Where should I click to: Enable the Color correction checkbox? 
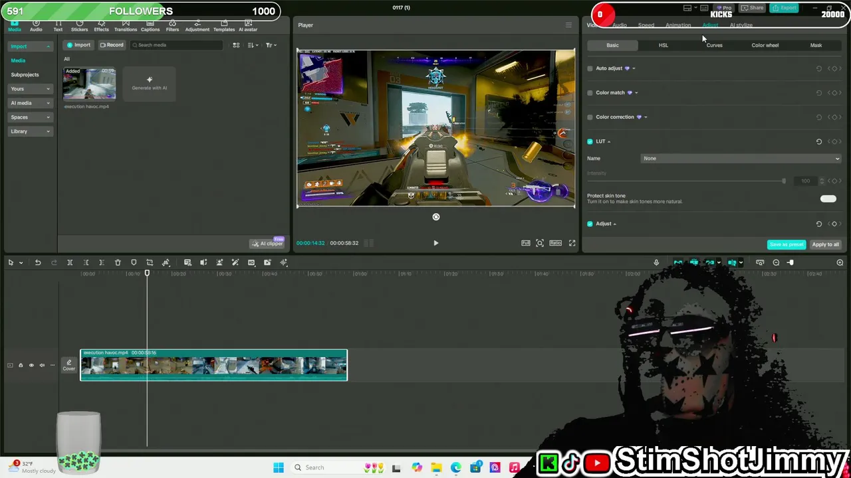pos(590,117)
